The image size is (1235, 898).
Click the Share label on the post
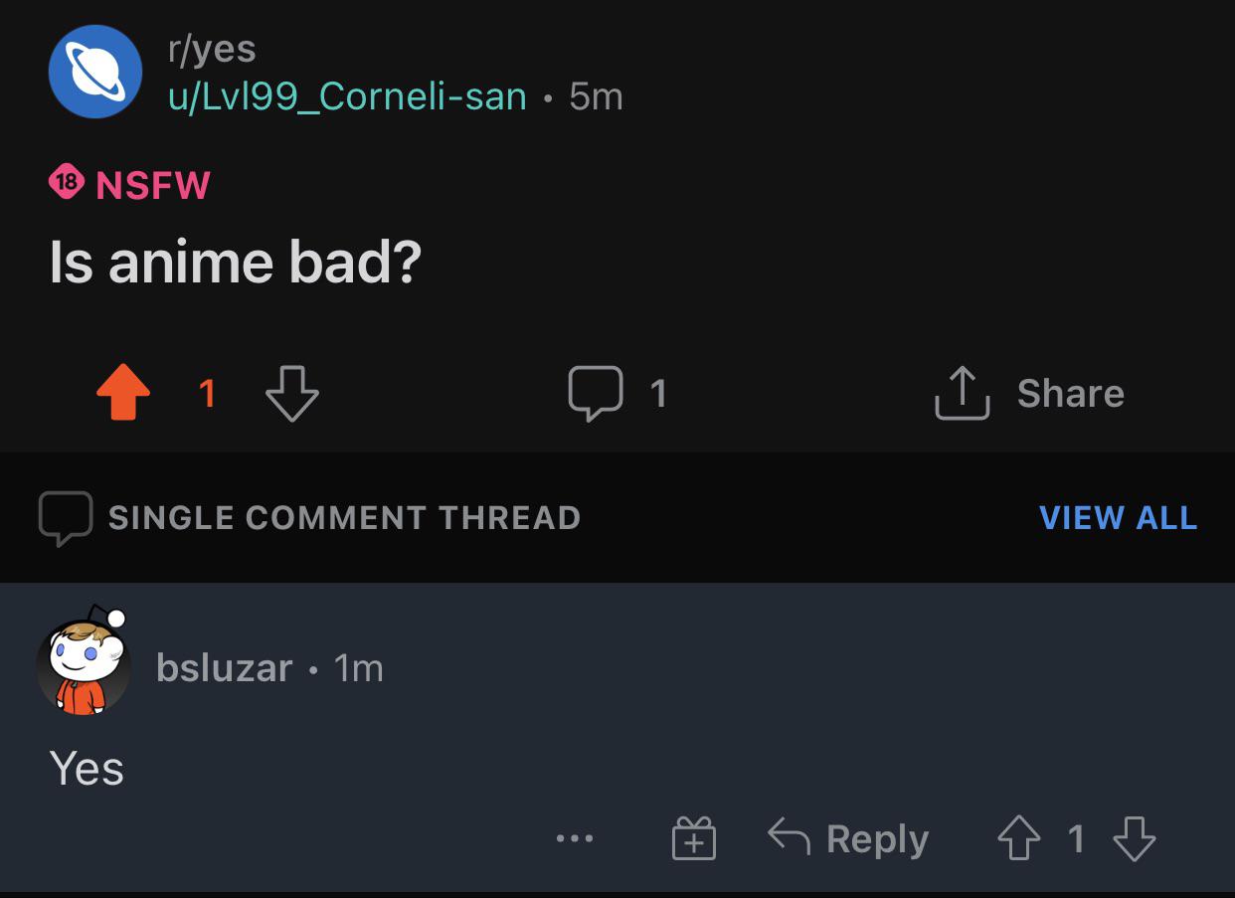1070,394
